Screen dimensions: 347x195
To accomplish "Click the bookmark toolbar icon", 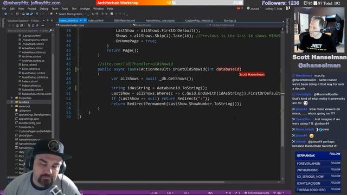I will pos(112,14).
